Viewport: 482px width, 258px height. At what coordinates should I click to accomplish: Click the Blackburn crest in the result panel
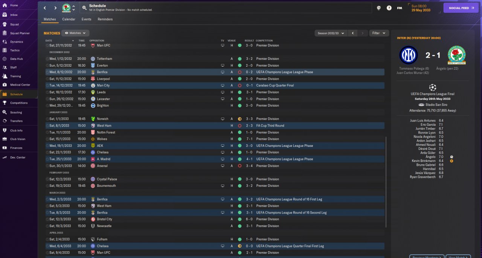click(457, 55)
